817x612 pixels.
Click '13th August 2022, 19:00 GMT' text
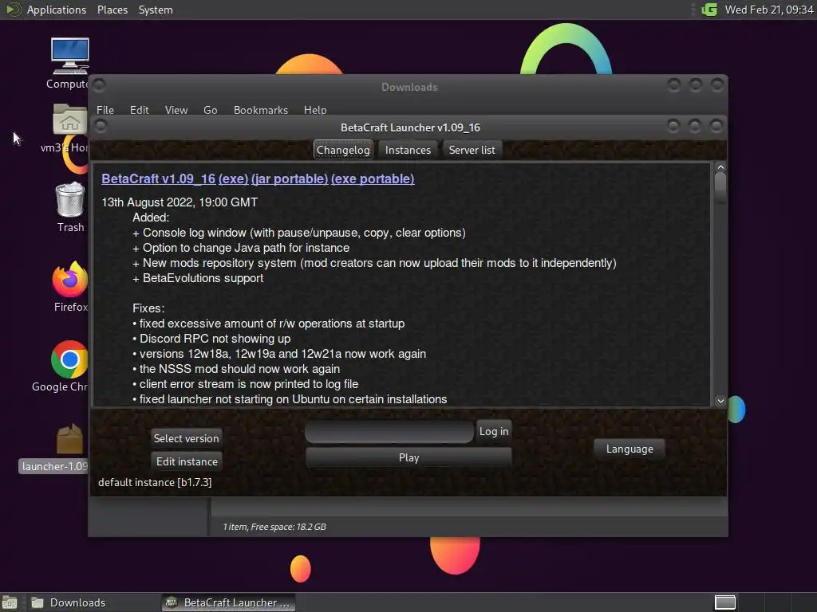[x=180, y=202]
